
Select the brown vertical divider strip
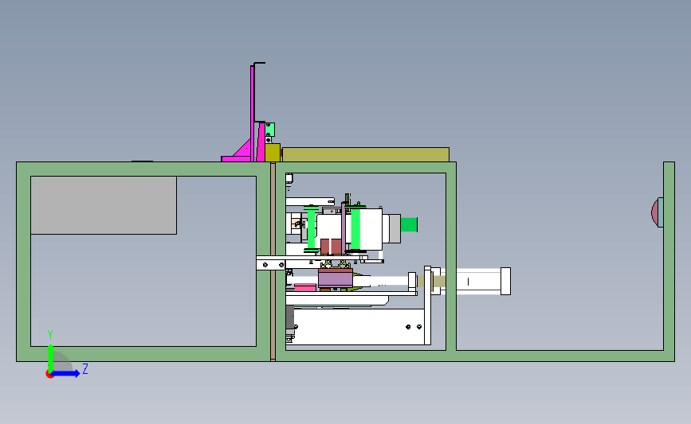click(273, 262)
